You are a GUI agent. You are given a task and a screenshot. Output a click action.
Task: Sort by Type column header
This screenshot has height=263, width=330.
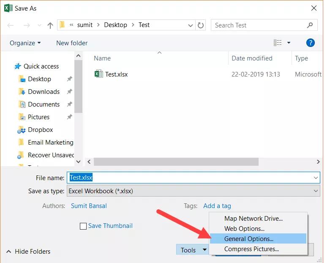pyautogui.click(x=301, y=58)
